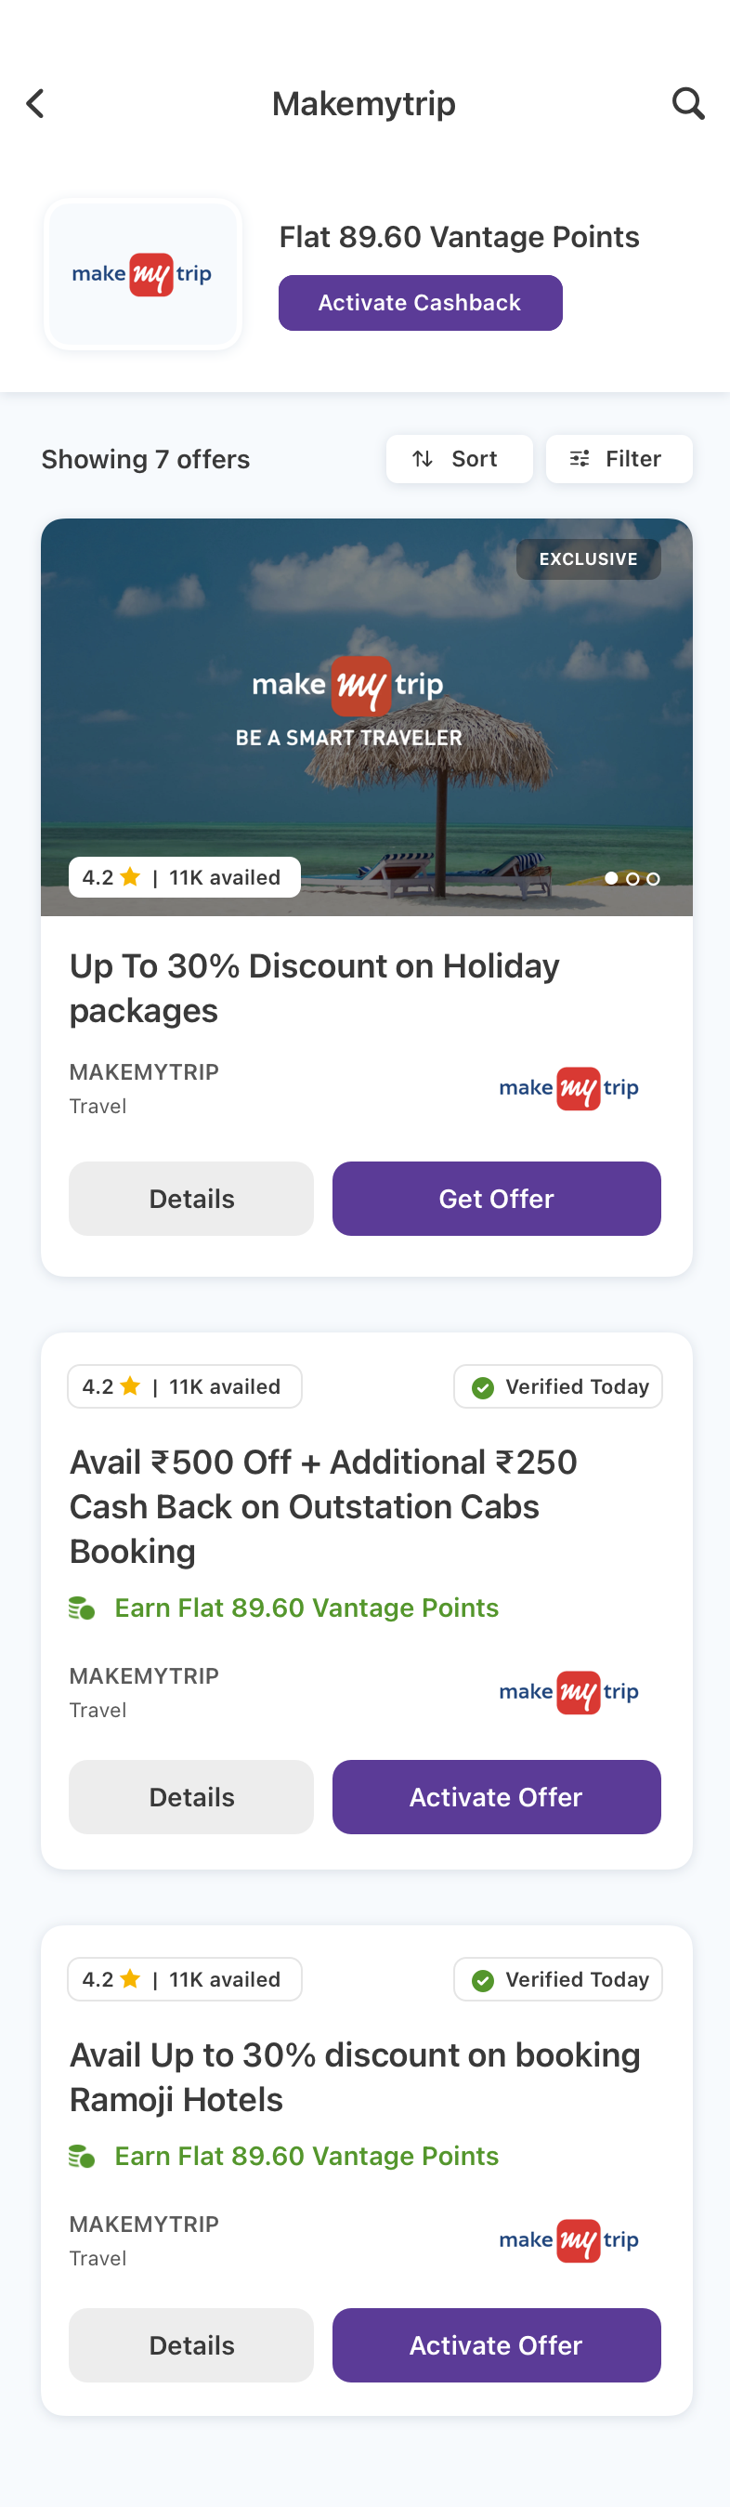Open Details for Holiday packages offer
730x2507 pixels.
coord(190,1199)
